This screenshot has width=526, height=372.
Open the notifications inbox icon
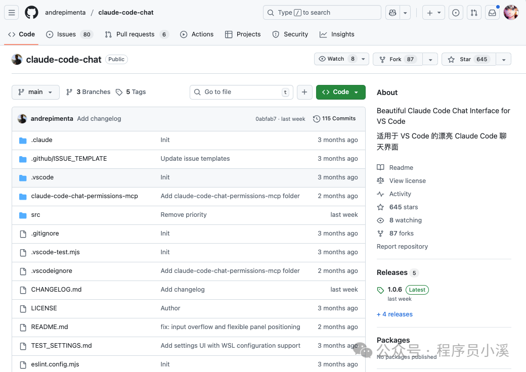[x=492, y=13]
